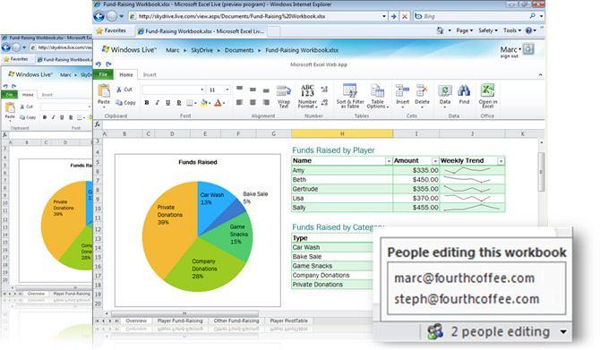Image resolution: width=600 pixels, height=350 pixels.
Task: Click browser Back button in front window
Action: [x=99, y=16]
